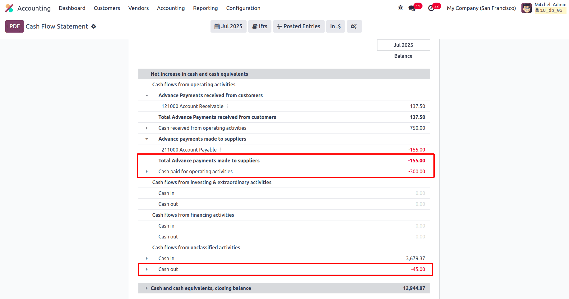Click the 18_db_03 database label
Image resolution: width=569 pixels, height=299 pixels.
pos(551,10)
